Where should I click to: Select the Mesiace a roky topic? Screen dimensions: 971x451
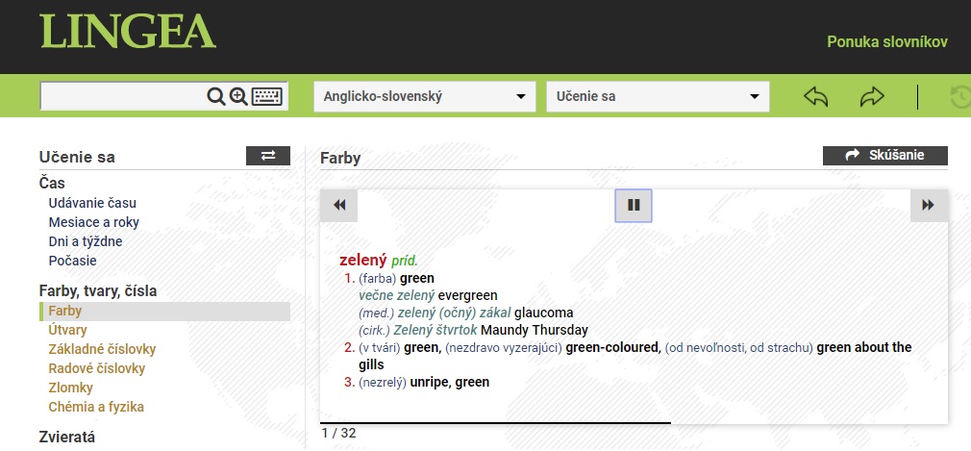(x=93, y=222)
